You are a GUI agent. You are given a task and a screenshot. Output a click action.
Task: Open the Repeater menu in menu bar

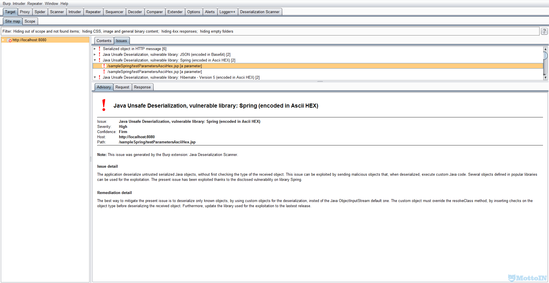[35, 3]
